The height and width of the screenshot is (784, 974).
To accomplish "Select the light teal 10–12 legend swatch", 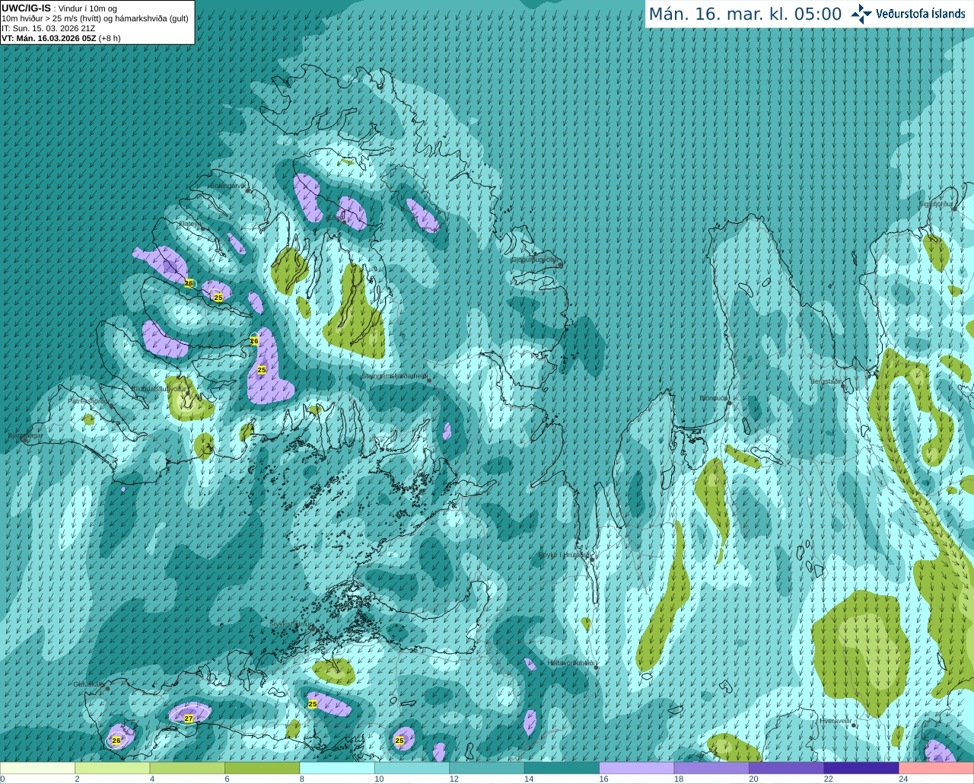I will tap(412, 768).
